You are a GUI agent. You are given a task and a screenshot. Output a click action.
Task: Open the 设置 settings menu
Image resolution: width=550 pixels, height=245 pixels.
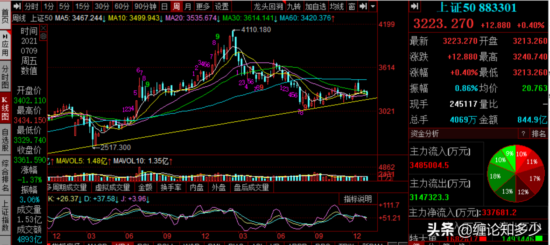pos(222,6)
